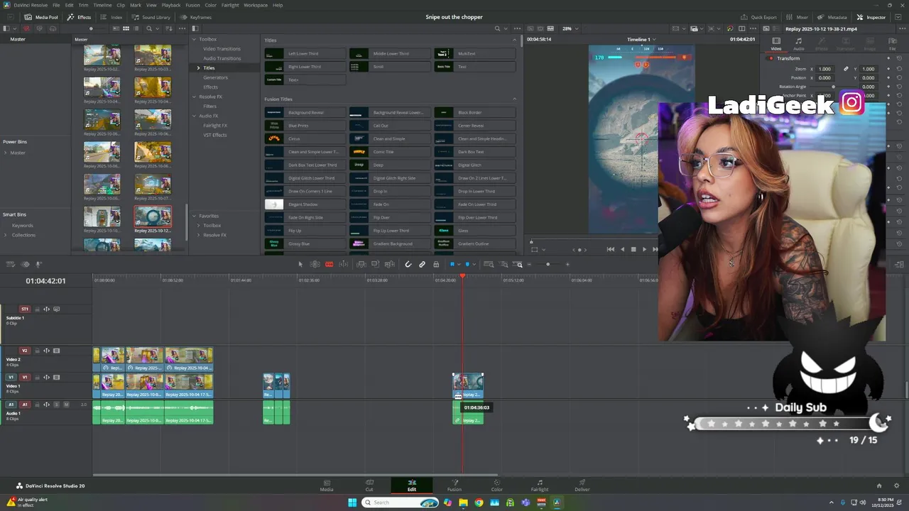The height and width of the screenshot is (511, 909).
Task: Collapse the Fusion Titles section arrow
Action: coord(515,99)
